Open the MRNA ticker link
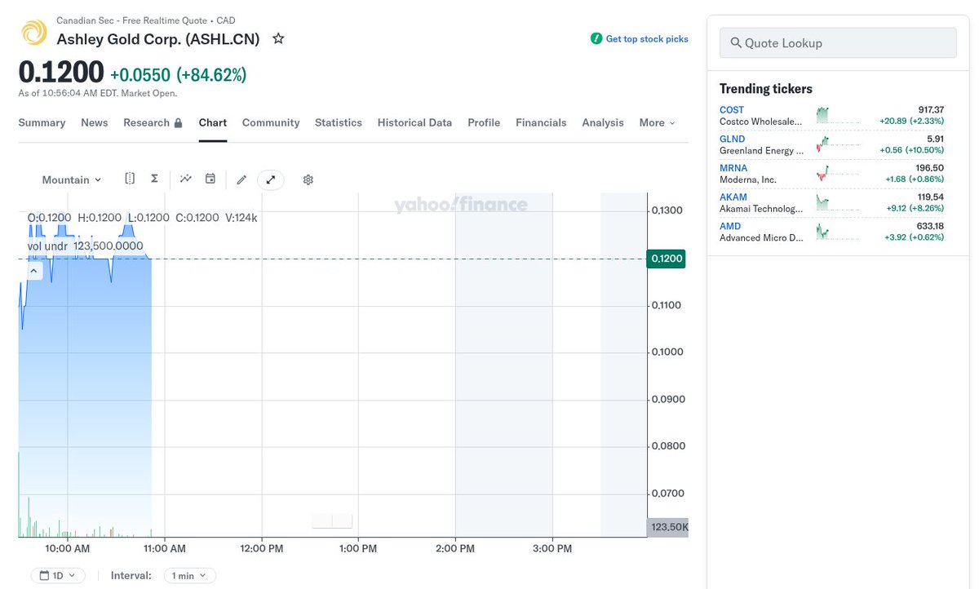This screenshot has height=589, width=979. pyautogui.click(x=733, y=168)
